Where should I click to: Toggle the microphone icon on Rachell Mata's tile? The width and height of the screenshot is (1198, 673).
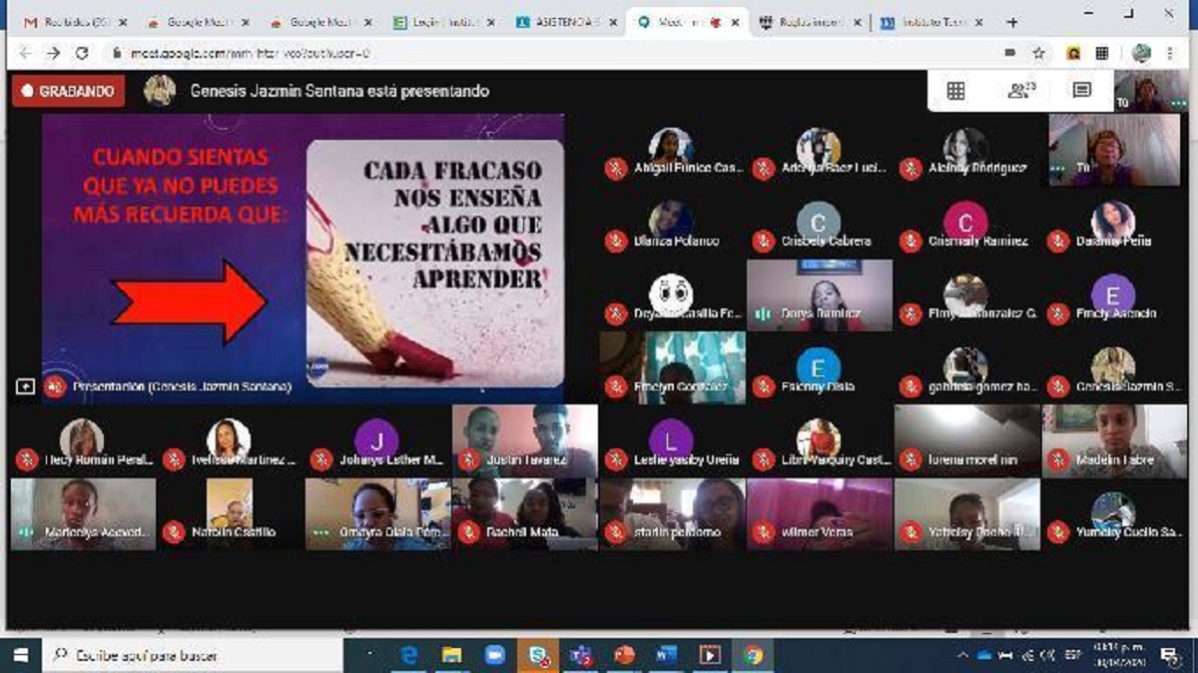[469, 532]
